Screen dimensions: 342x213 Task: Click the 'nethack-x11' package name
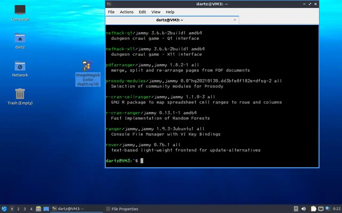121,49
